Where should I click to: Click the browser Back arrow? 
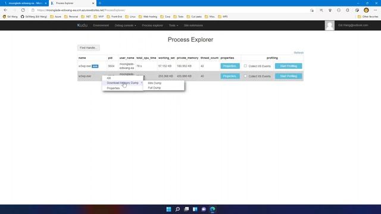(5, 10)
